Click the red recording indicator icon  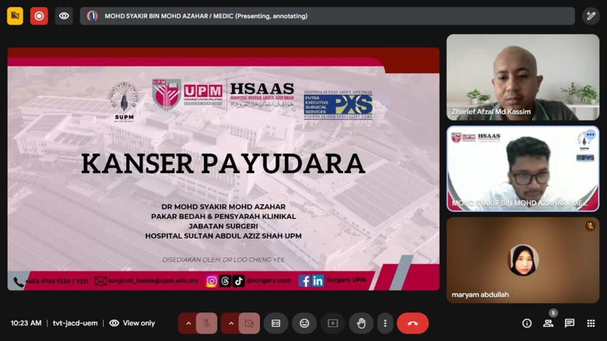coord(39,16)
